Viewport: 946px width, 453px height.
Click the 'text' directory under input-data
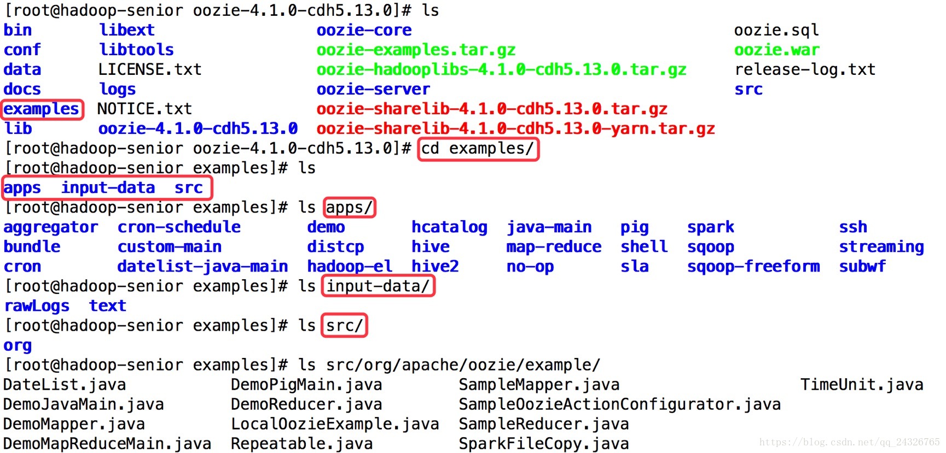pyautogui.click(x=108, y=305)
